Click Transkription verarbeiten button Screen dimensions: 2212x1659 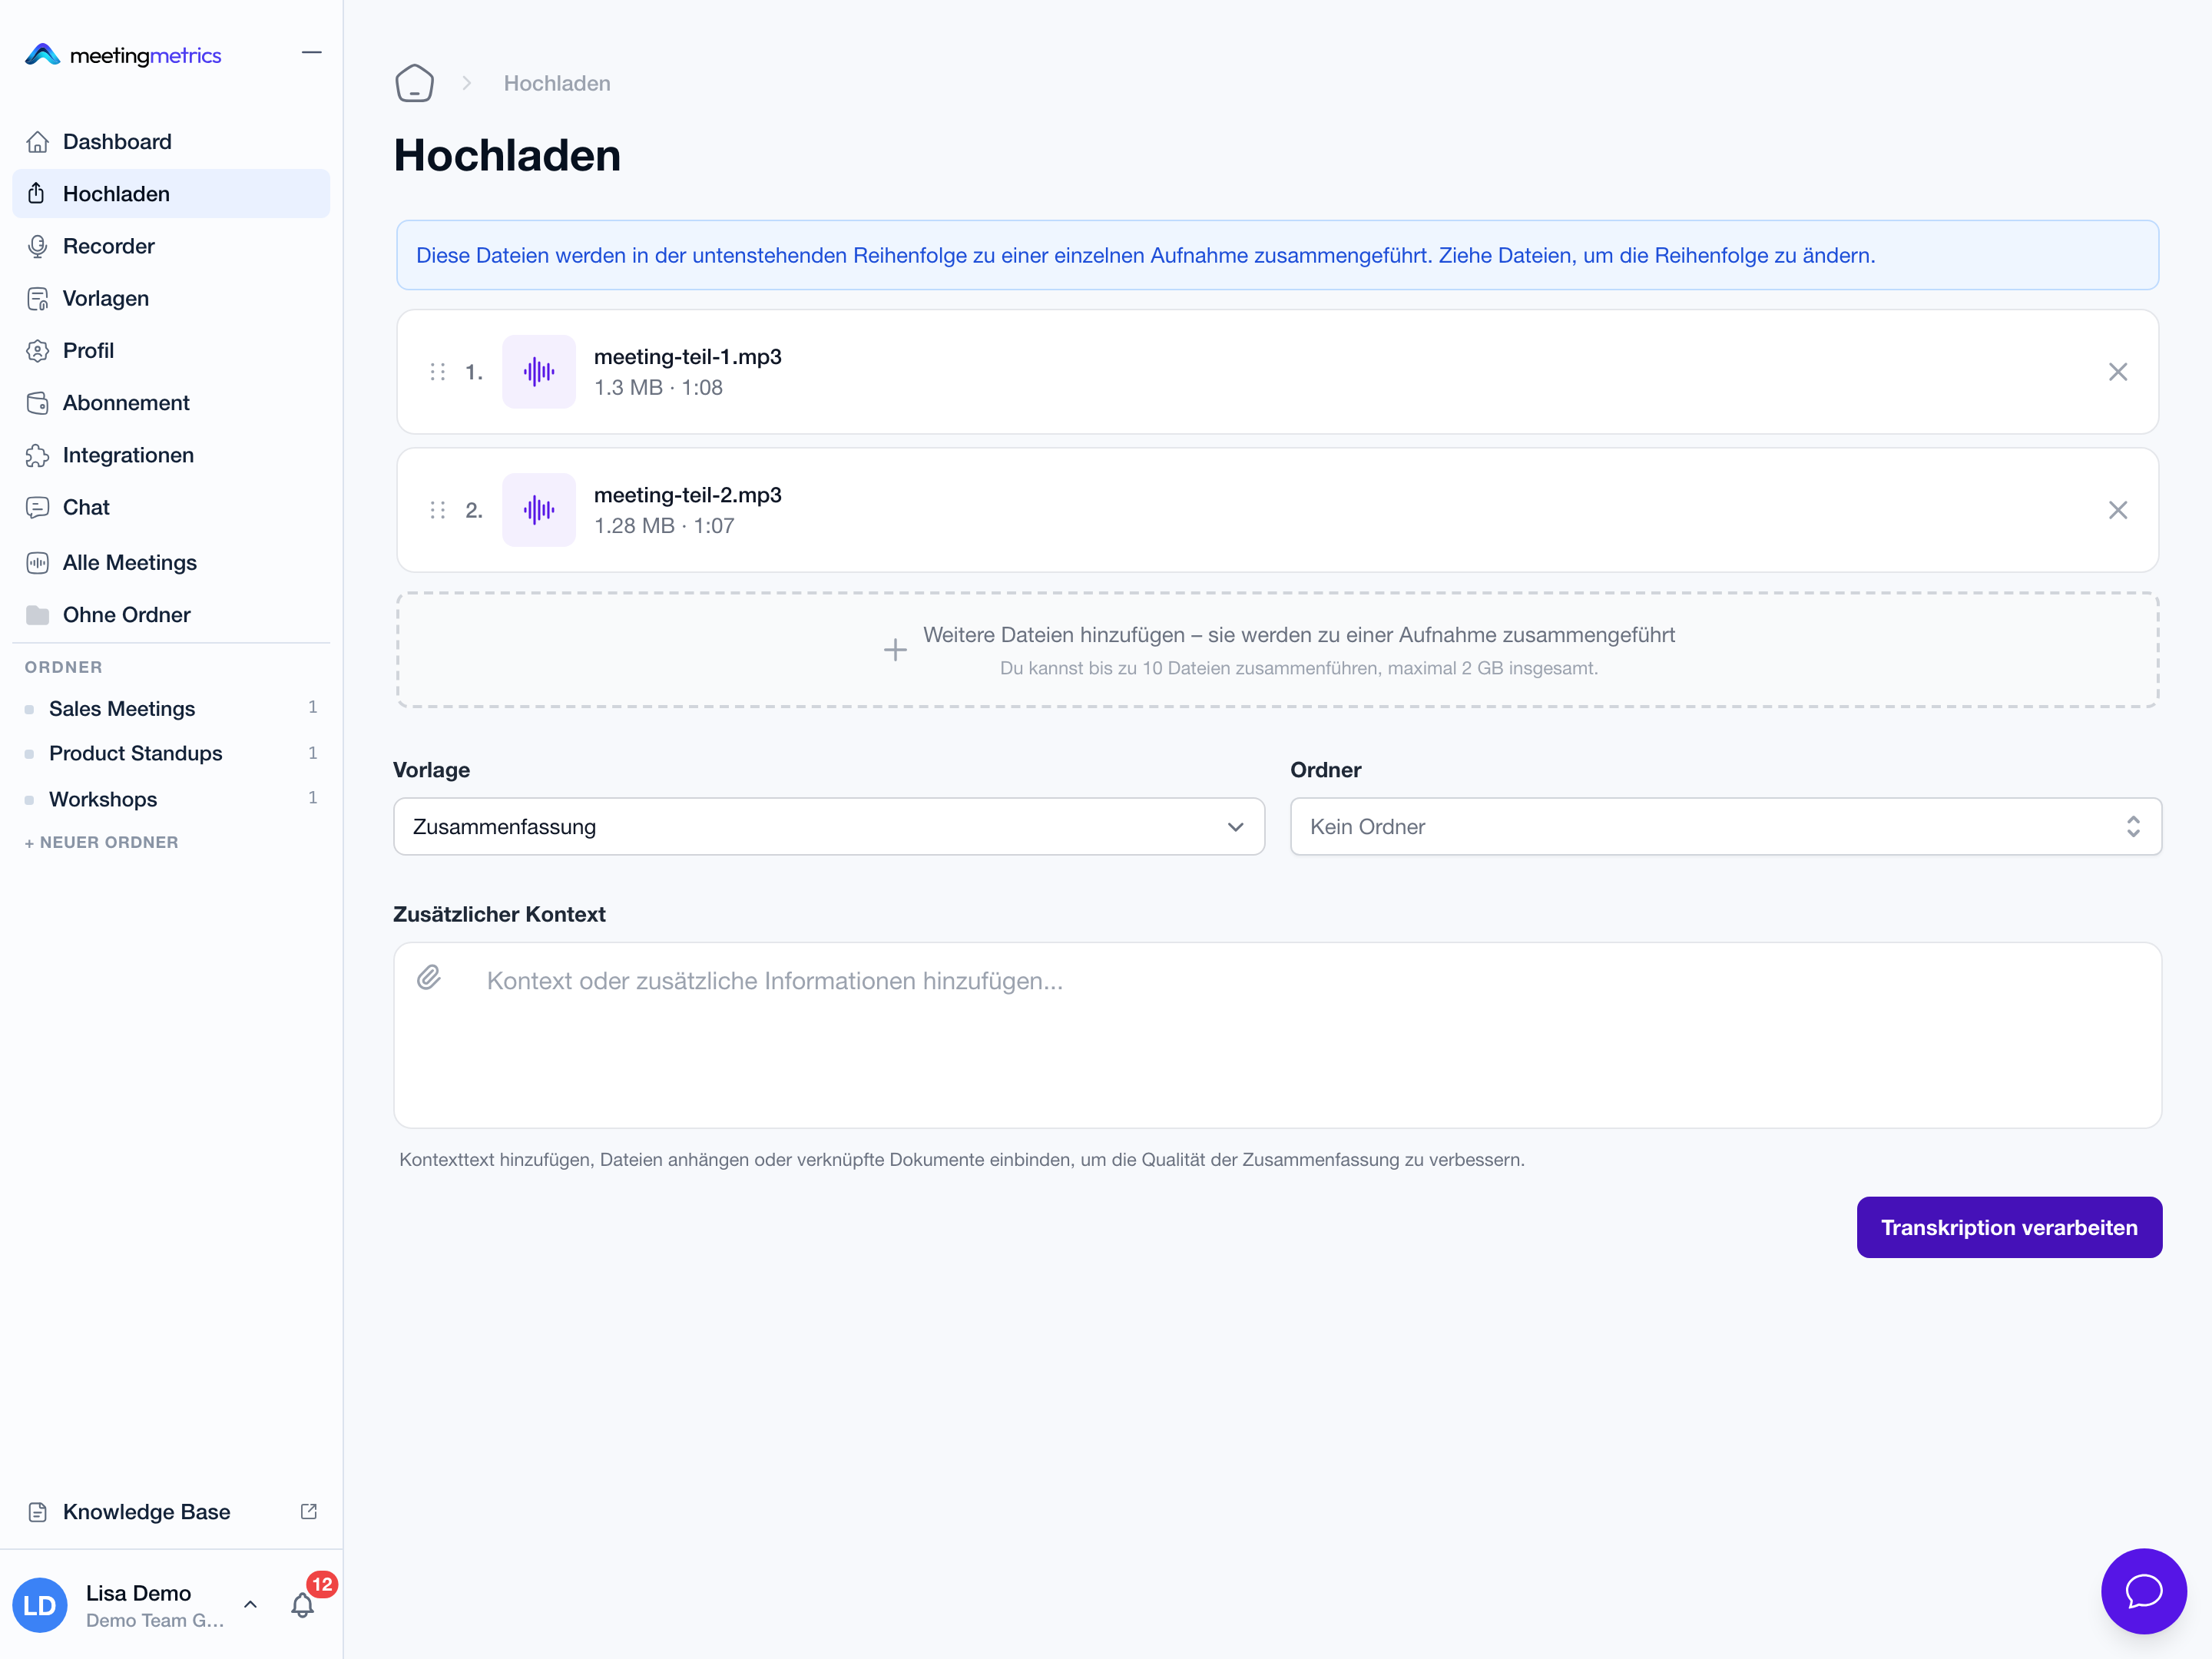[x=2009, y=1227]
